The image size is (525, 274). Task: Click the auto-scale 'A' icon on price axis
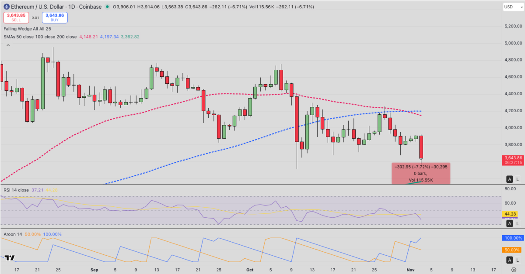[510, 179]
